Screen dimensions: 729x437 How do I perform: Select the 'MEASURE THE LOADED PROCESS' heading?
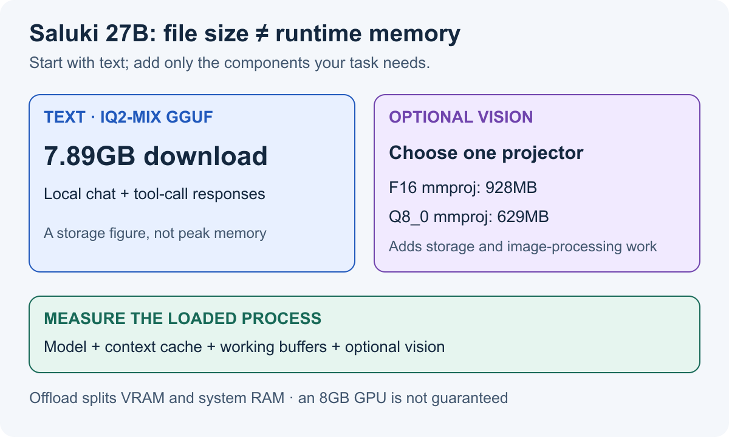point(182,319)
